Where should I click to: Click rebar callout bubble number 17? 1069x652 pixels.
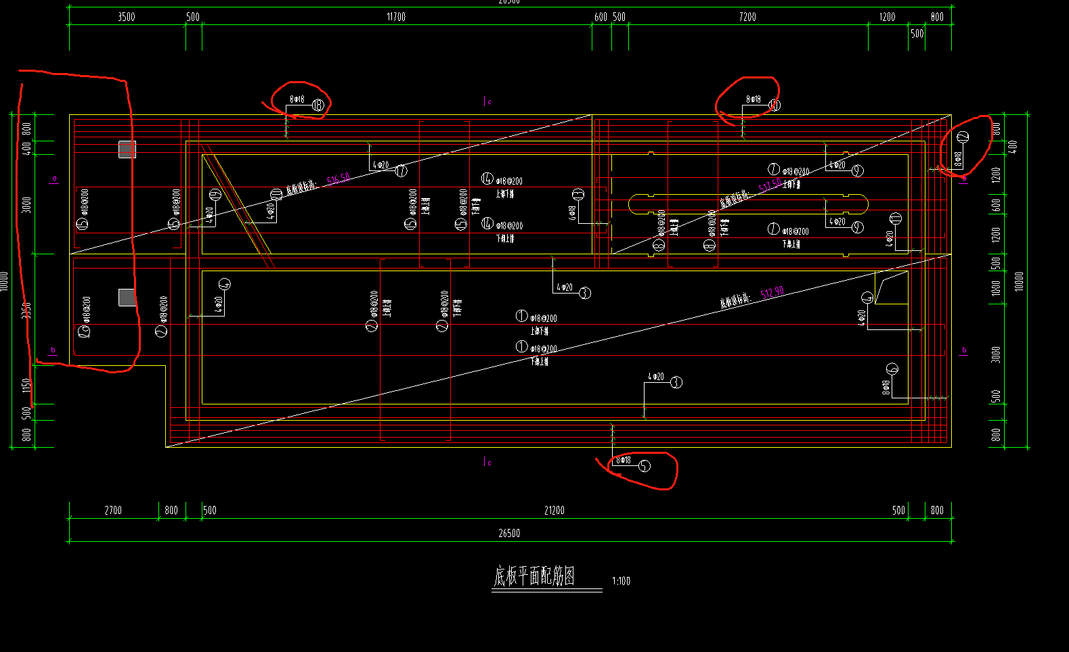(x=401, y=170)
